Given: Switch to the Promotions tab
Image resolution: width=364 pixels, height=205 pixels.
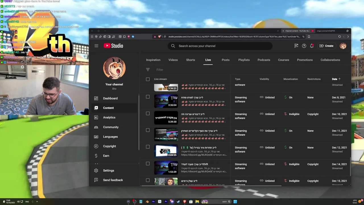Looking at the screenshot, I should click(x=305, y=60).
